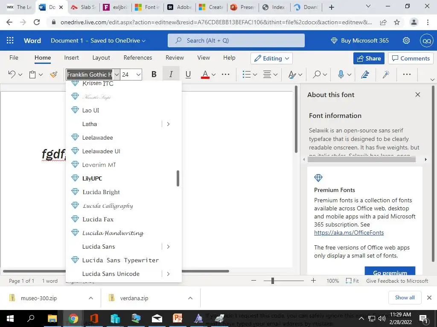Select the Leelawadee UI font

(x=123, y=151)
